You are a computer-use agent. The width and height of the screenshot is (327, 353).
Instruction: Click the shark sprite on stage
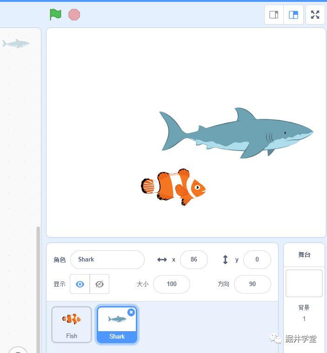[236, 133]
